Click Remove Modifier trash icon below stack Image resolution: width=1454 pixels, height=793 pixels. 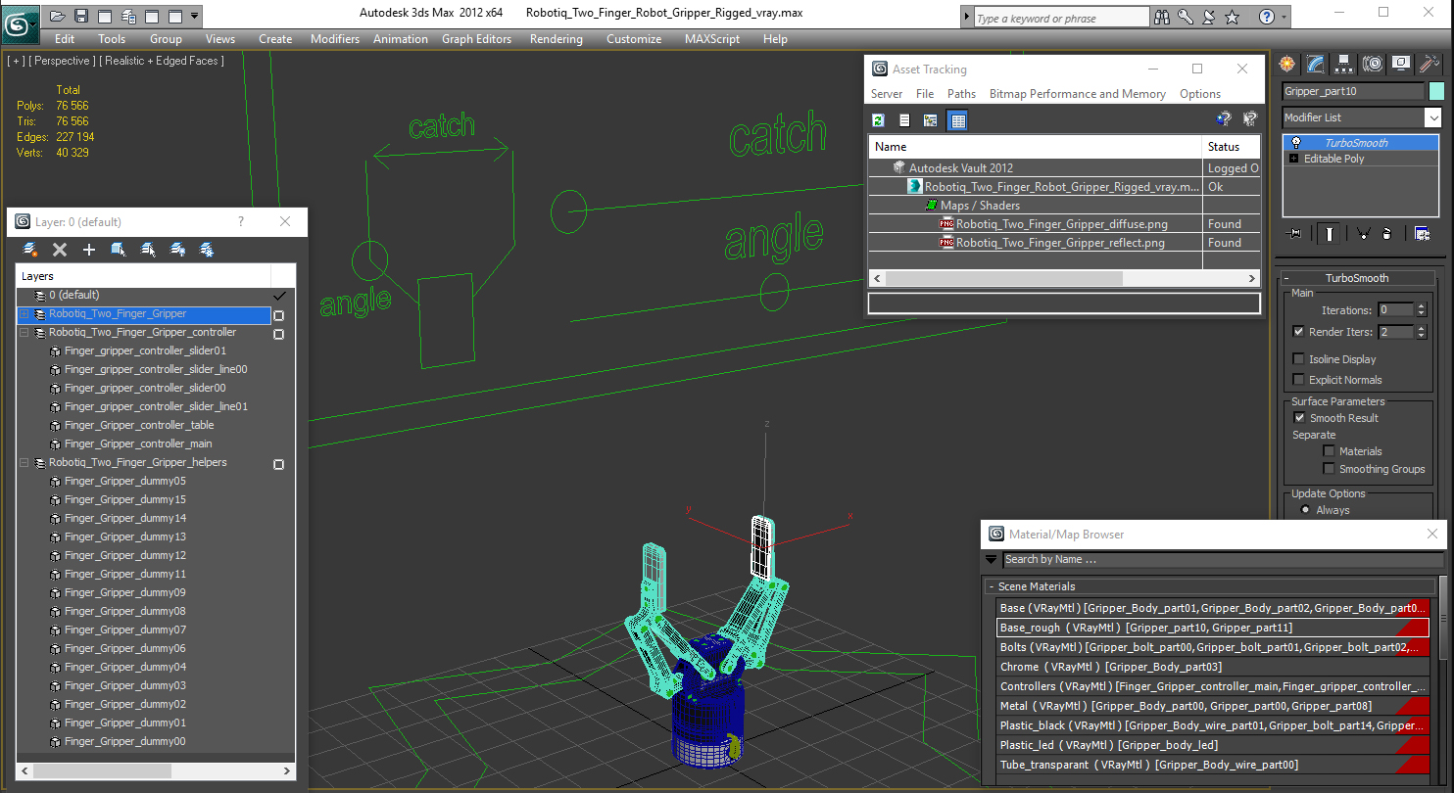click(x=1386, y=233)
